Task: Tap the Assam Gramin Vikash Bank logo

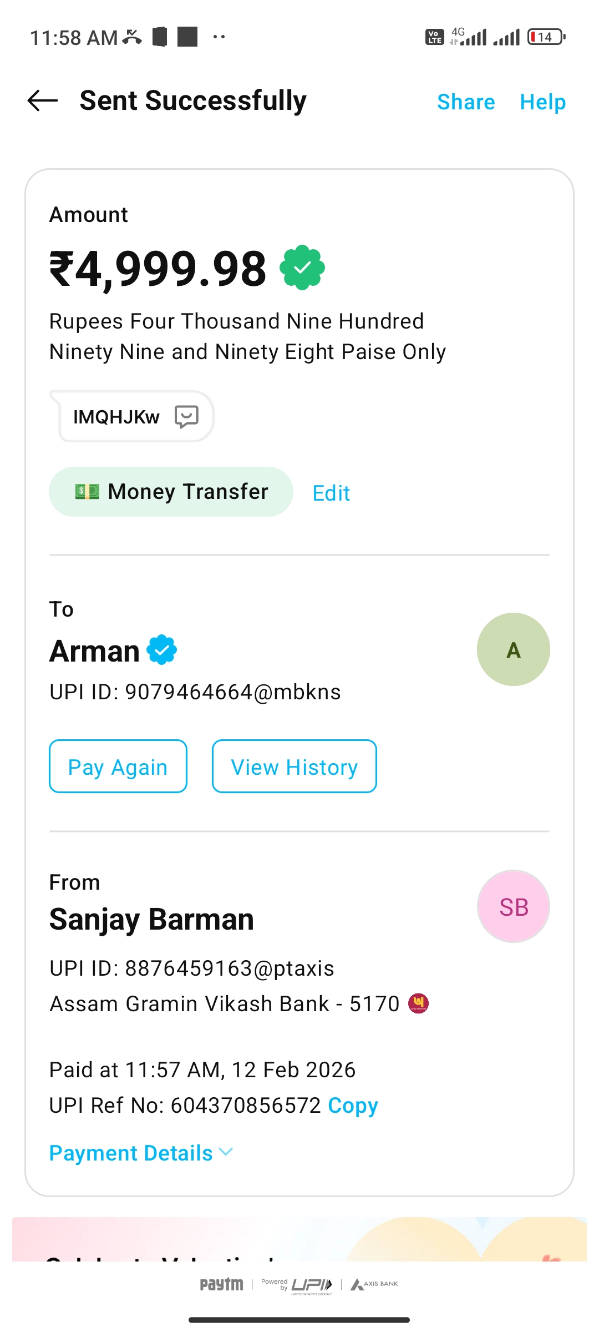Action: 418,1003
